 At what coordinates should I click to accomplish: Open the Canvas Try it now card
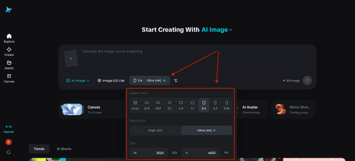coord(92,109)
